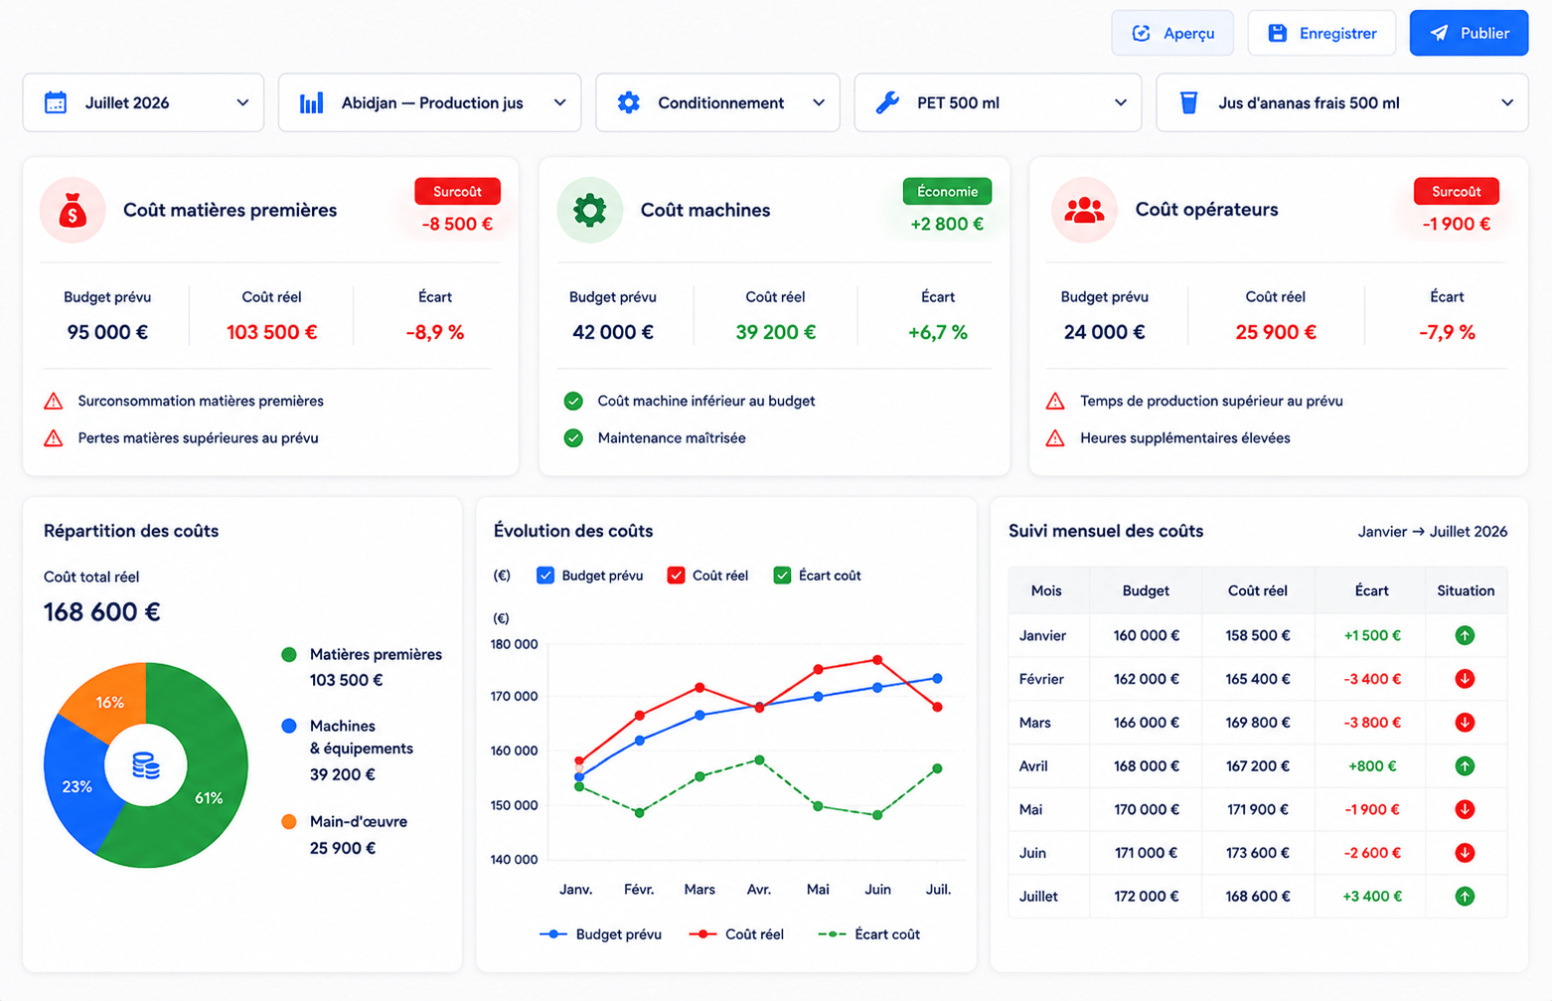The width and height of the screenshot is (1552, 1001).
Task: Click the people icon for Coût opérateurs
Action: pos(1084,210)
